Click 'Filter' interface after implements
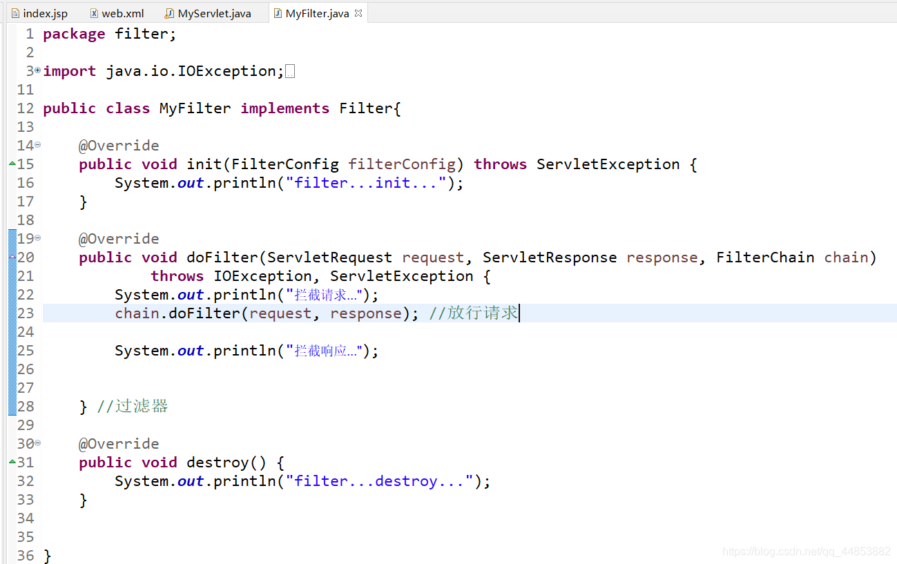The width and height of the screenshot is (897, 564). point(366,108)
